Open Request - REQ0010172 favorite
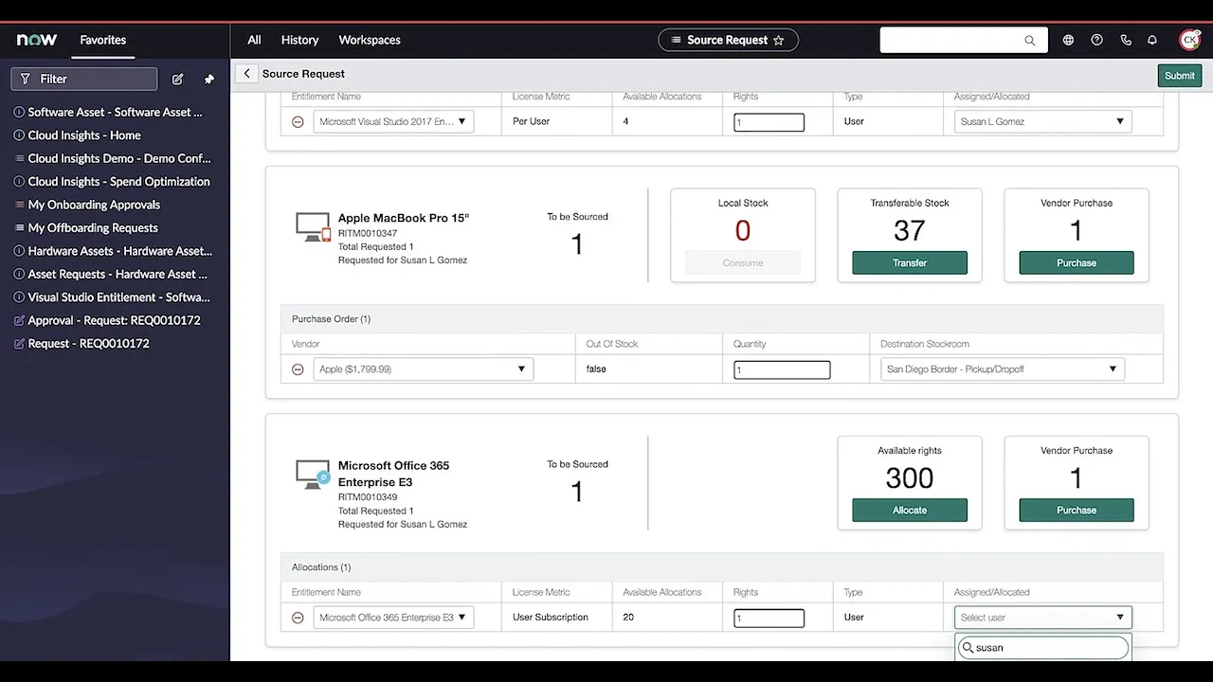The width and height of the screenshot is (1213, 682). (89, 344)
